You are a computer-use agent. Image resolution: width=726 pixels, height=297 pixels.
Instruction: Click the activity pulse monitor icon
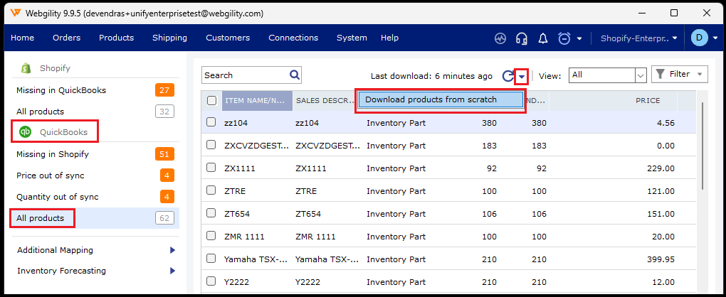pyautogui.click(x=500, y=38)
